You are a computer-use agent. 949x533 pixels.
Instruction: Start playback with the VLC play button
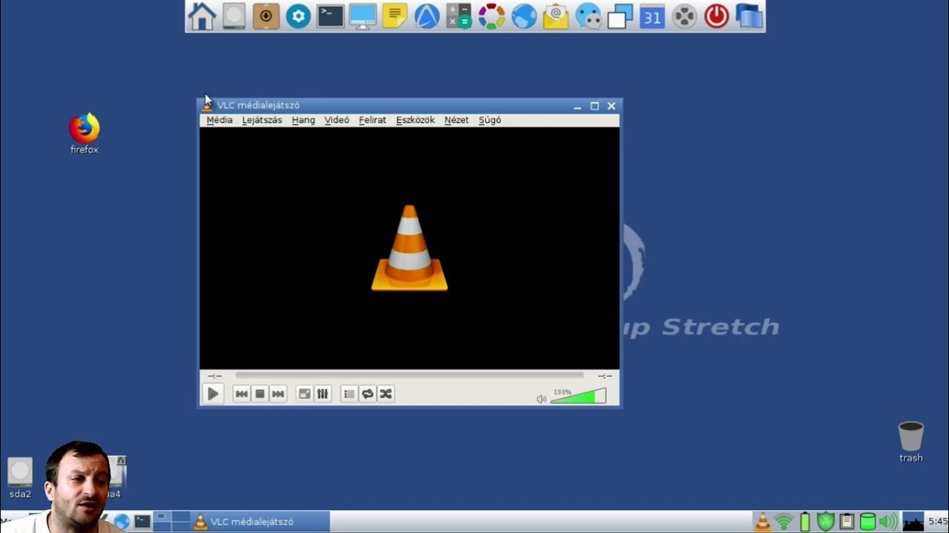[213, 394]
